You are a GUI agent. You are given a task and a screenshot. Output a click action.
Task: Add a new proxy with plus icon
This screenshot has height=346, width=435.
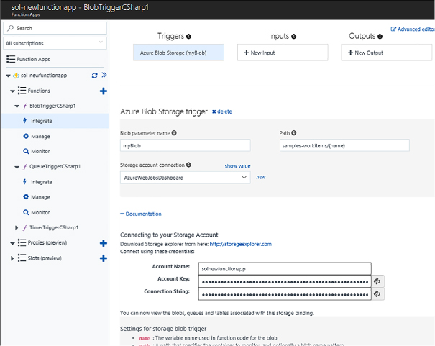point(104,243)
